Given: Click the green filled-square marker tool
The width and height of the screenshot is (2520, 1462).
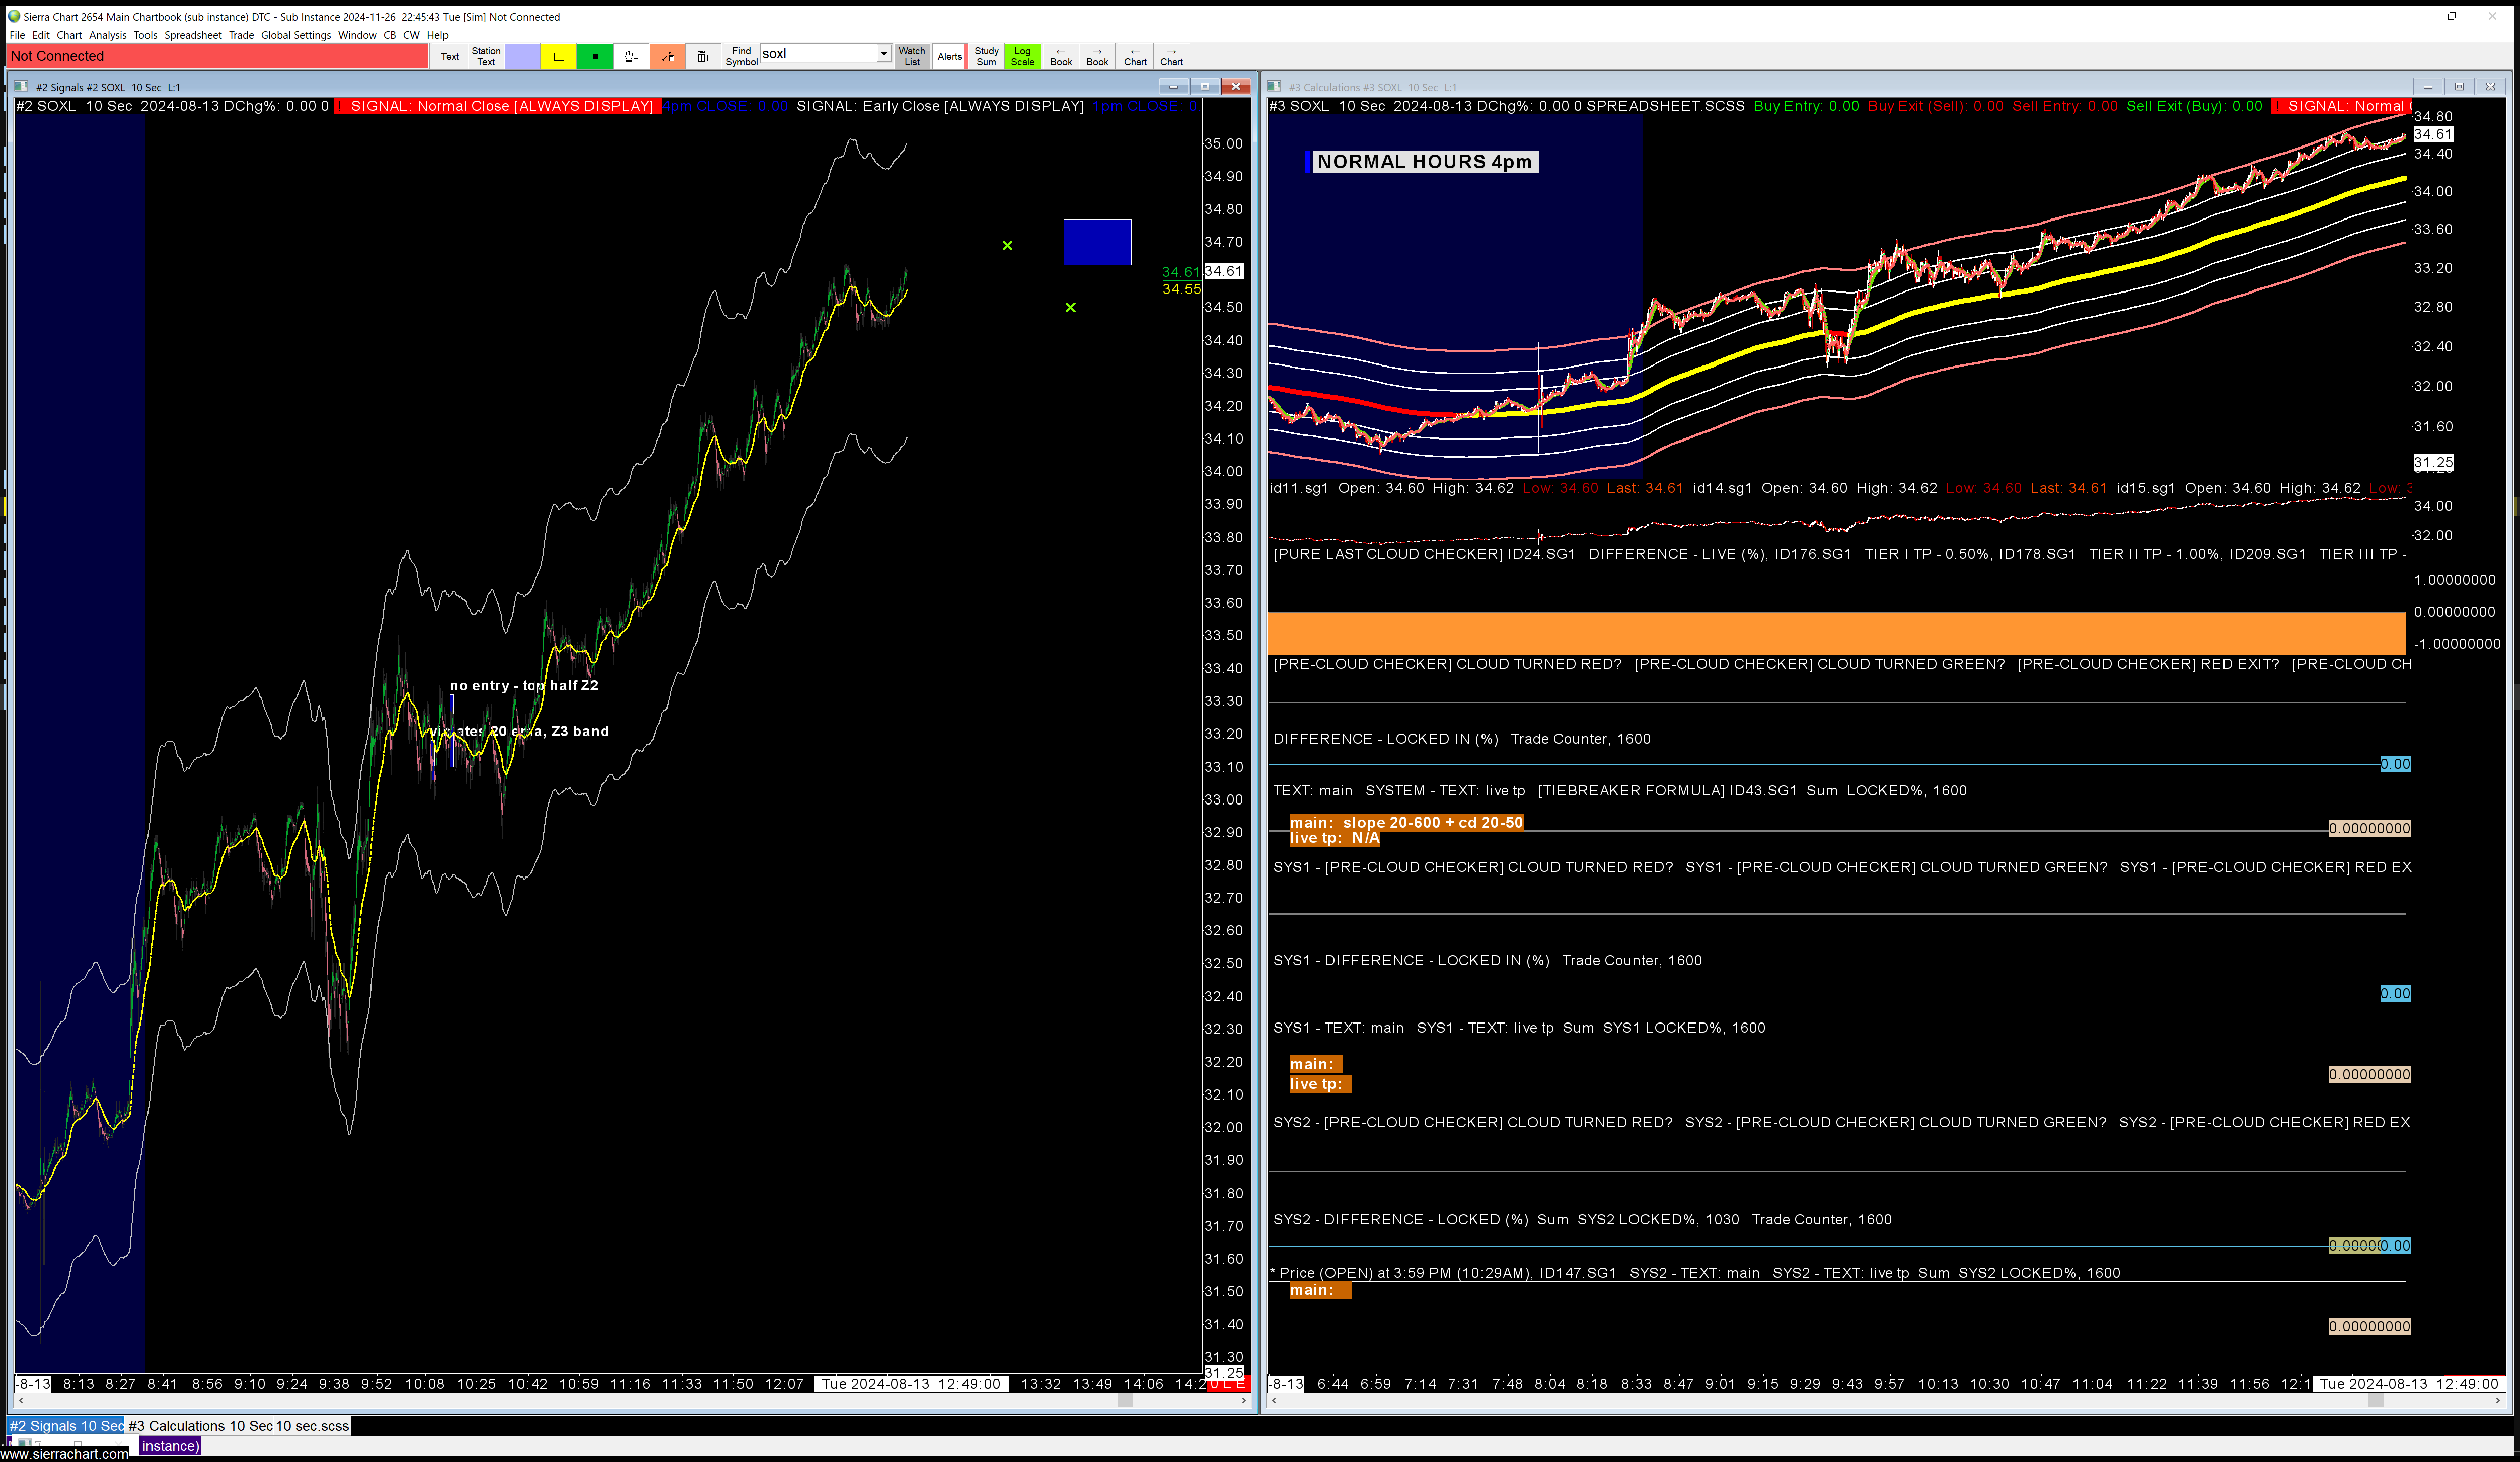Looking at the screenshot, I should tap(595, 57).
